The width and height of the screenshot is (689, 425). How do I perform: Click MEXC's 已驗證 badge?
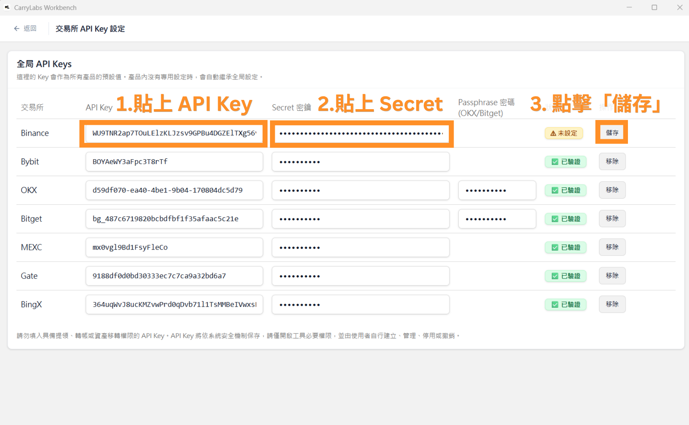point(565,247)
